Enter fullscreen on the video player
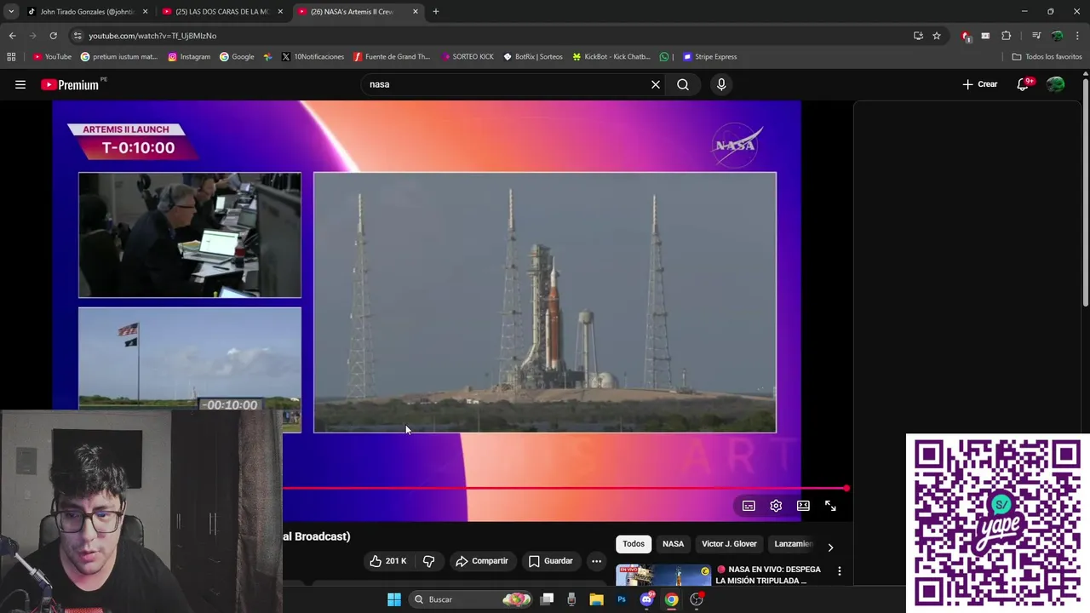Image resolution: width=1090 pixels, height=613 pixels. pos(830,506)
